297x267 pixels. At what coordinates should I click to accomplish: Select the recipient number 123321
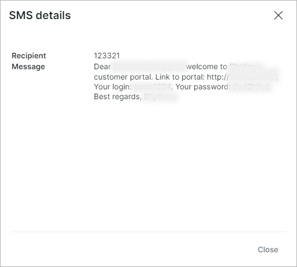pyautogui.click(x=107, y=56)
